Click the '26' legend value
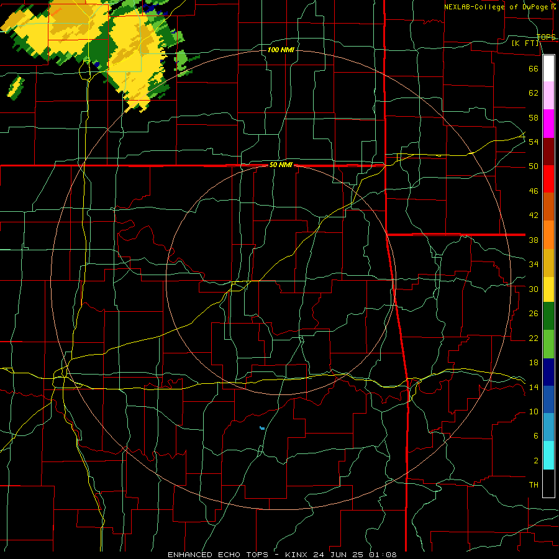559x559 pixels. point(534,314)
